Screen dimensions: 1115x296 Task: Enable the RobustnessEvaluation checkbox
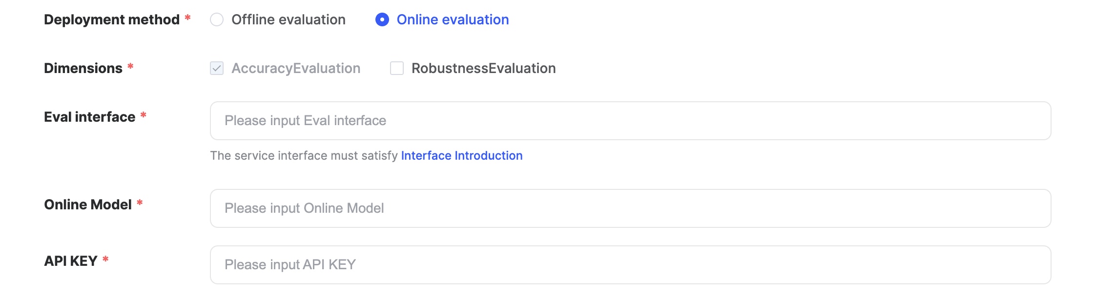coord(397,68)
